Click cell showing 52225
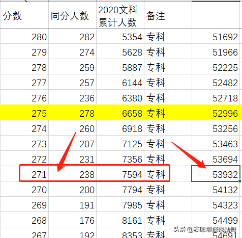 [x=216, y=67]
